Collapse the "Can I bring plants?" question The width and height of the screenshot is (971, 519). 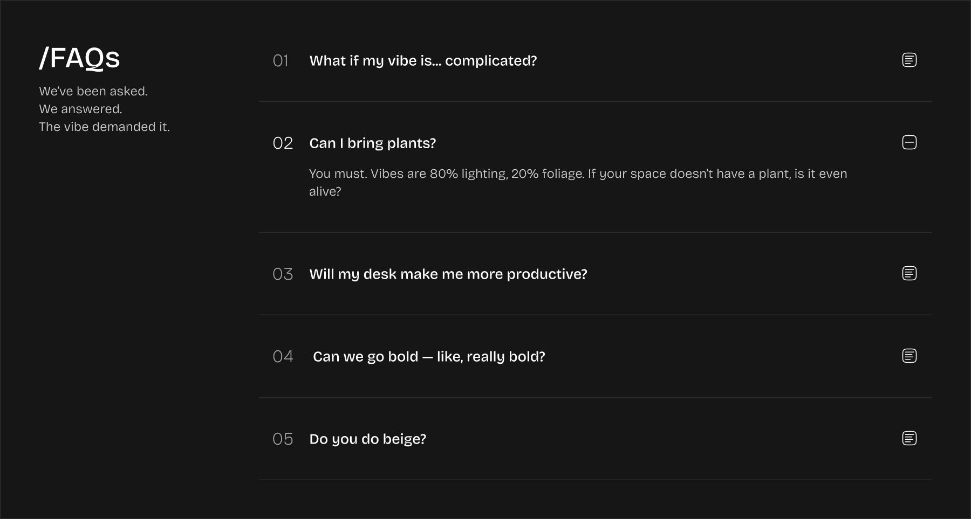pyautogui.click(x=372, y=143)
